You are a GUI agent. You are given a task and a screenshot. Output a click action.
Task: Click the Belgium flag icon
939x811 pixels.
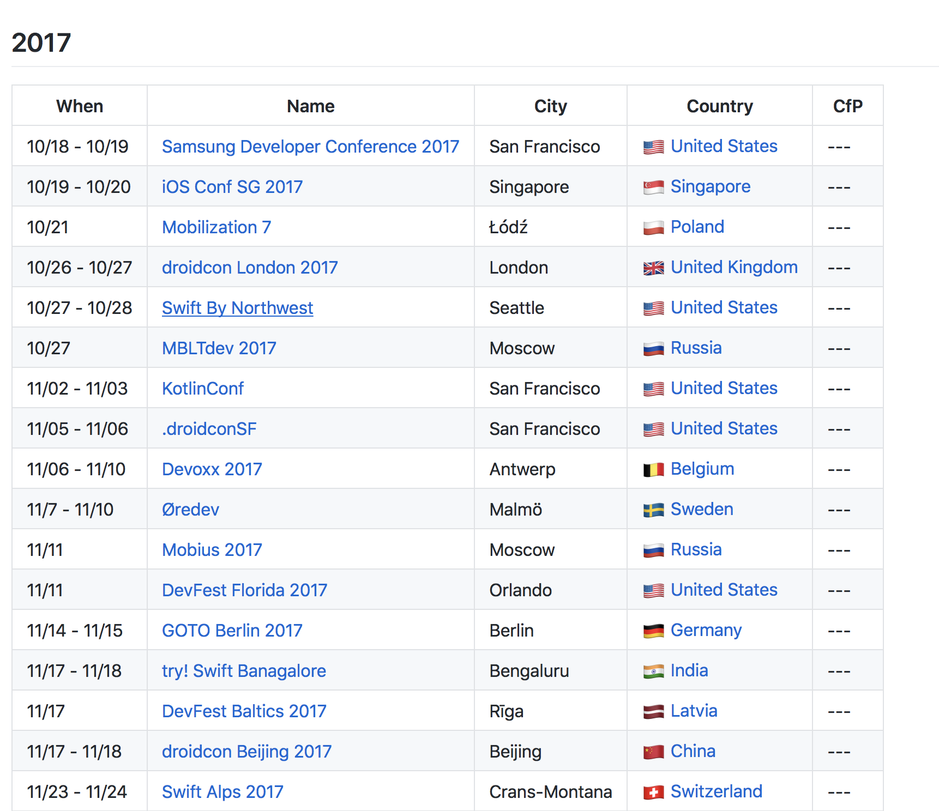coord(653,470)
